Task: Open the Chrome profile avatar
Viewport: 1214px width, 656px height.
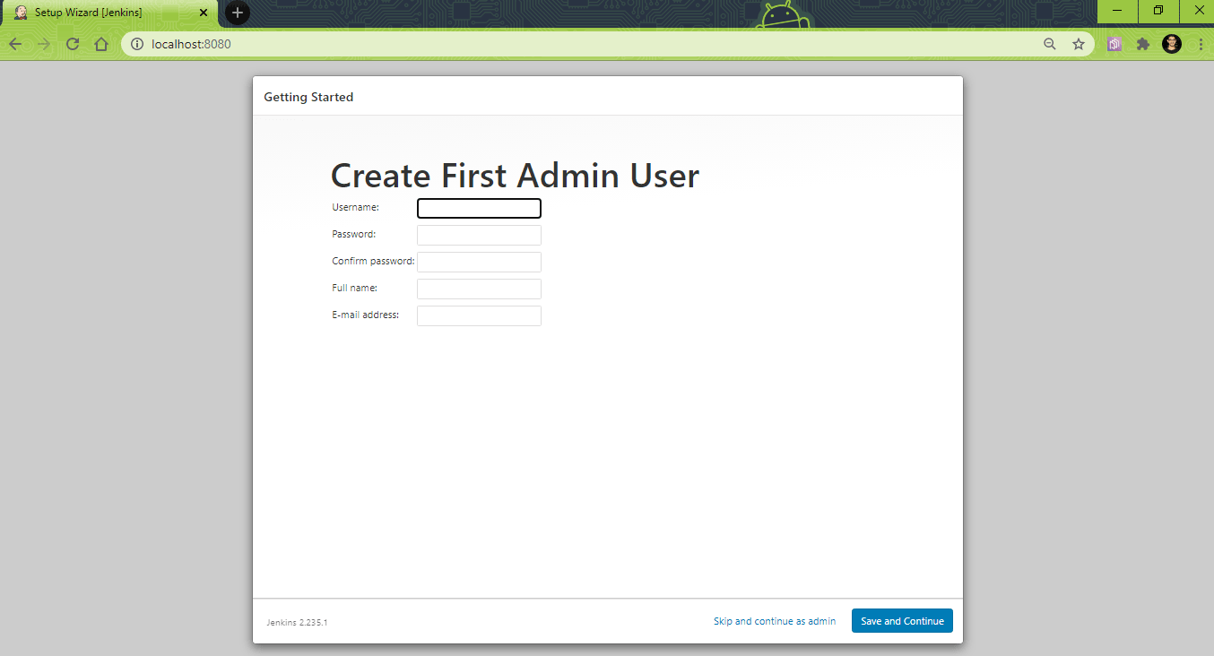Action: [x=1172, y=43]
